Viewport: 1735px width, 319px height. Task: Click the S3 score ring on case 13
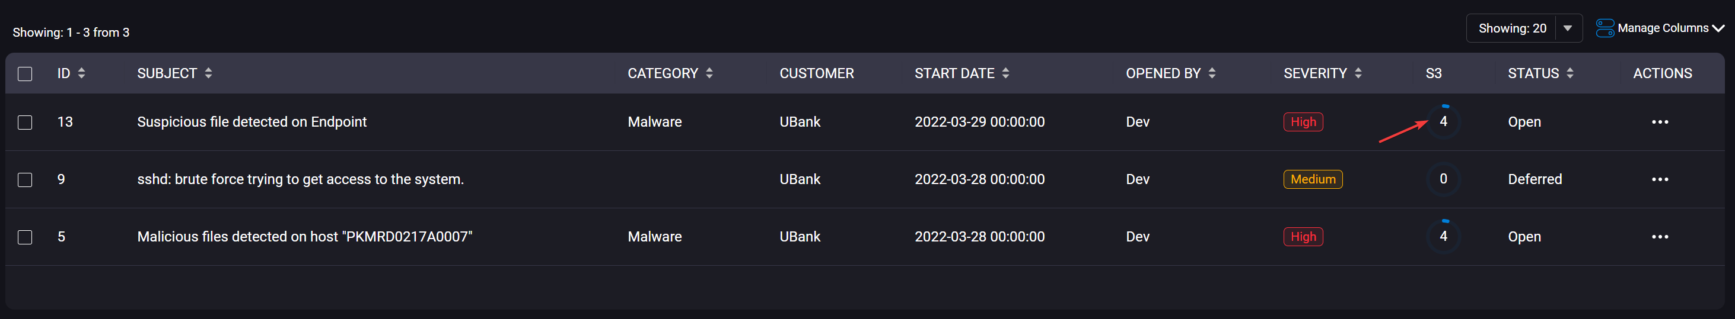[x=1443, y=121]
